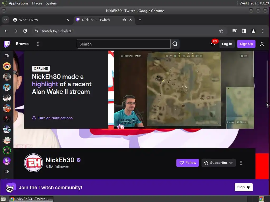Click the OFFLINE status label

click(x=41, y=69)
